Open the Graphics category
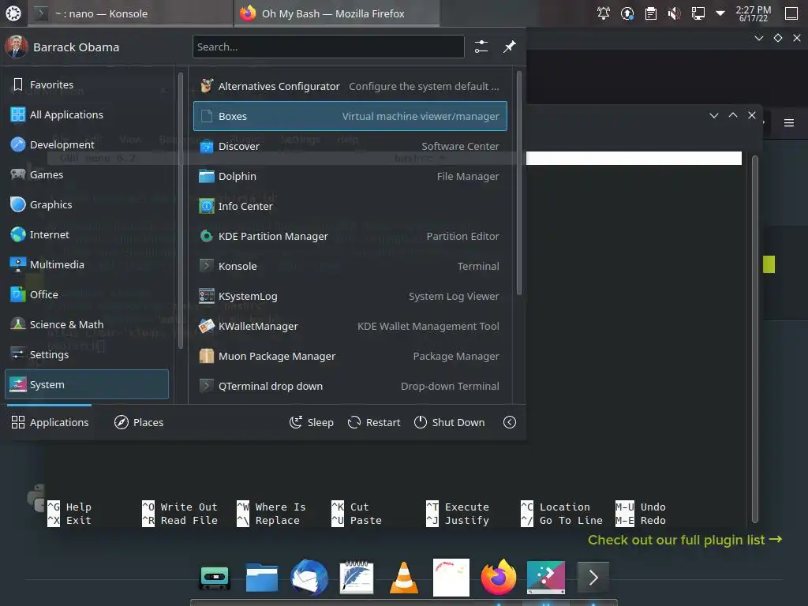 (x=87, y=204)
